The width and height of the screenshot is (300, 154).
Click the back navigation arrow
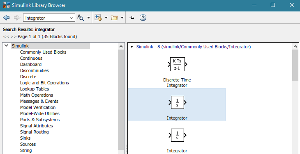(6, 18)
